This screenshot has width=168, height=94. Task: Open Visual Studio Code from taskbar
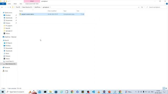point(93,92)
